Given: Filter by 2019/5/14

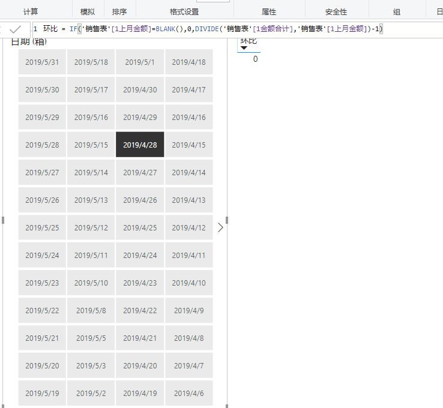Looking at the screenshot, I should (x=91, y=172).
